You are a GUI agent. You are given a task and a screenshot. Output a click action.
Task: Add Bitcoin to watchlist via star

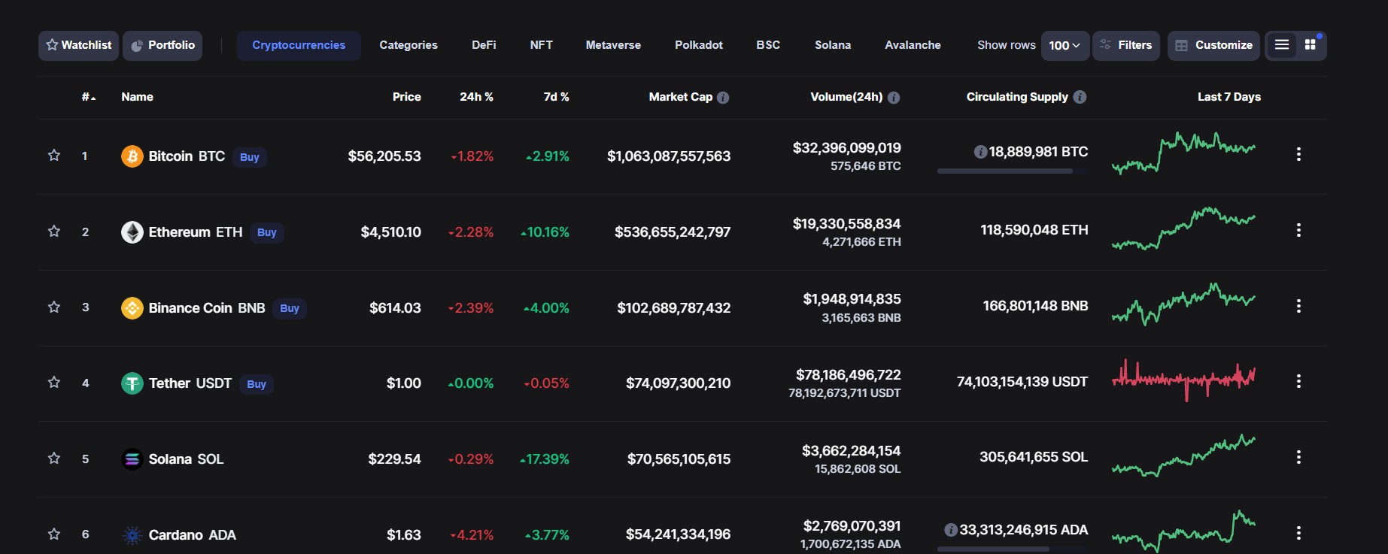click(54, 156)
